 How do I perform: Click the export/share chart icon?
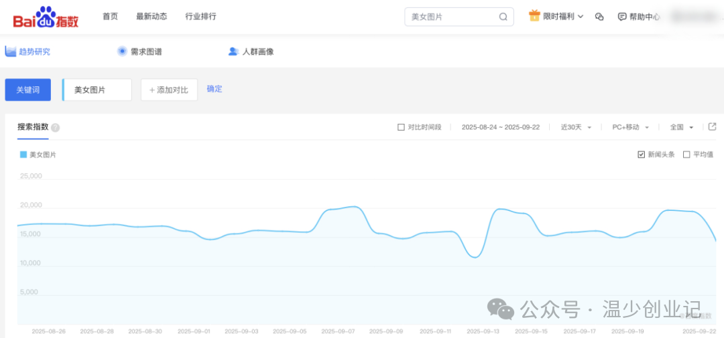(712, 127)
